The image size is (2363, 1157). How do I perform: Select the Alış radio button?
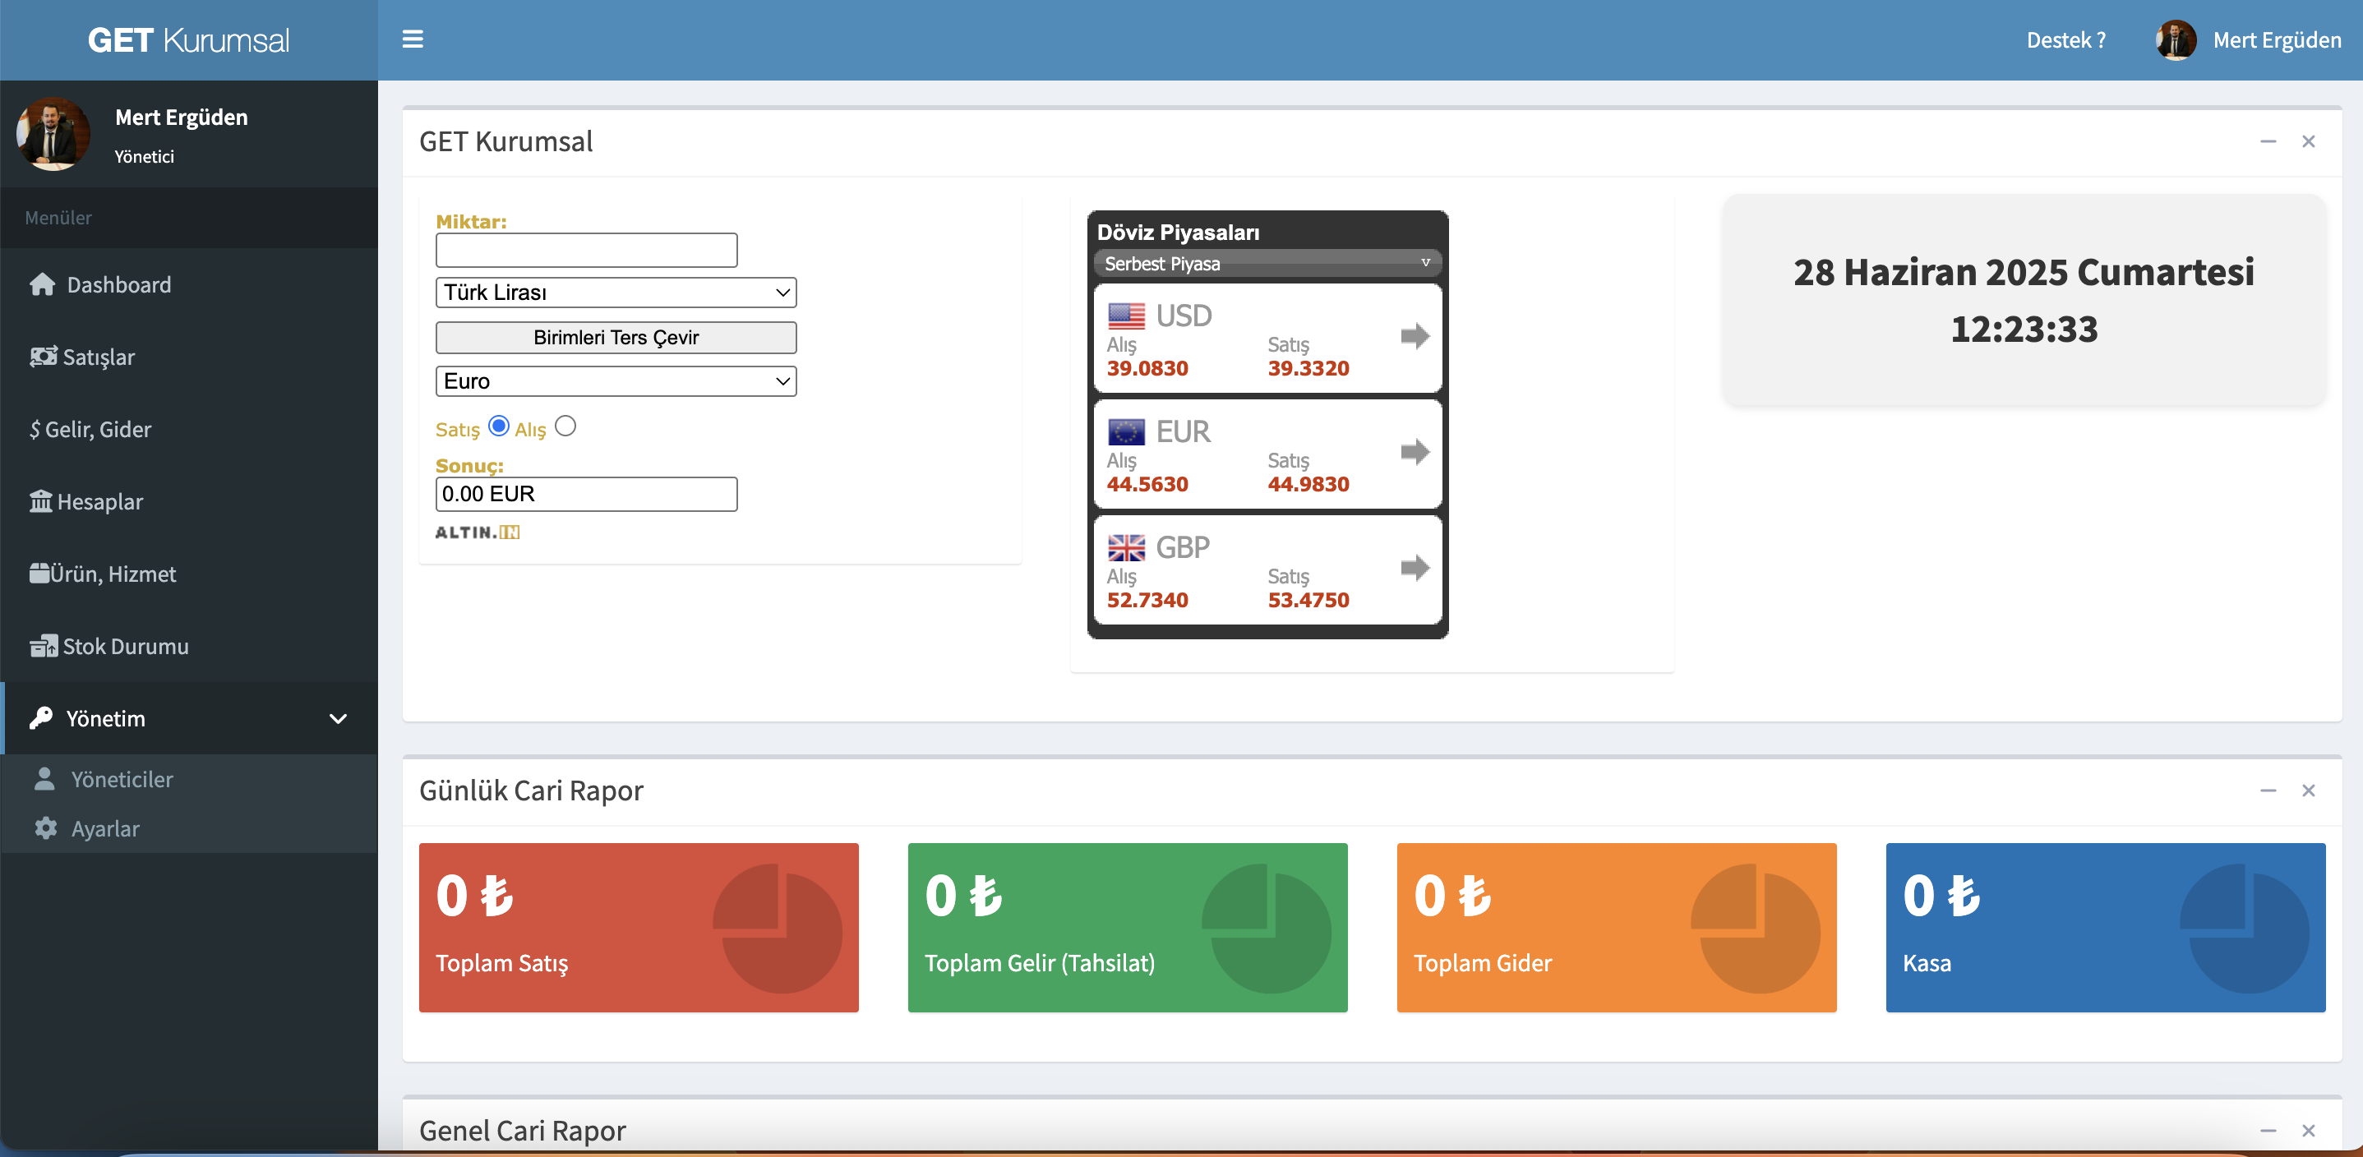566,426
